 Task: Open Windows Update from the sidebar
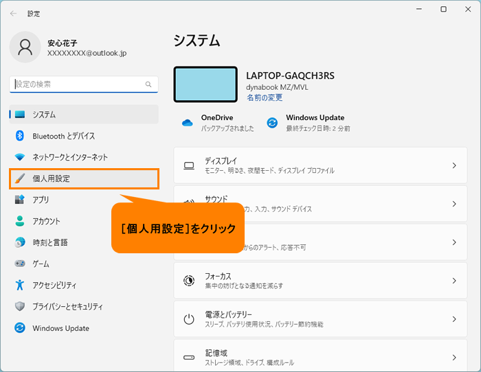pyautogui.click(x=60, y=328)
